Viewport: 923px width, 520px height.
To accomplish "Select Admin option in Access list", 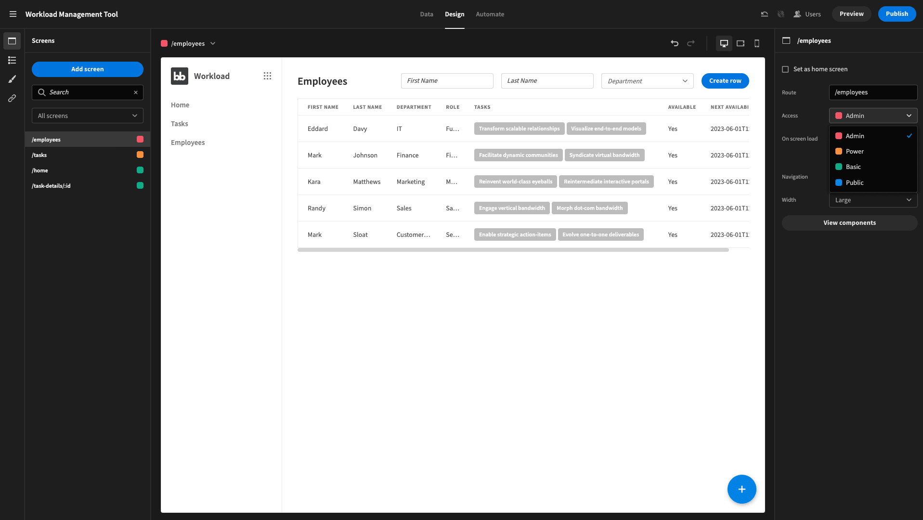I will pos(873,136).
